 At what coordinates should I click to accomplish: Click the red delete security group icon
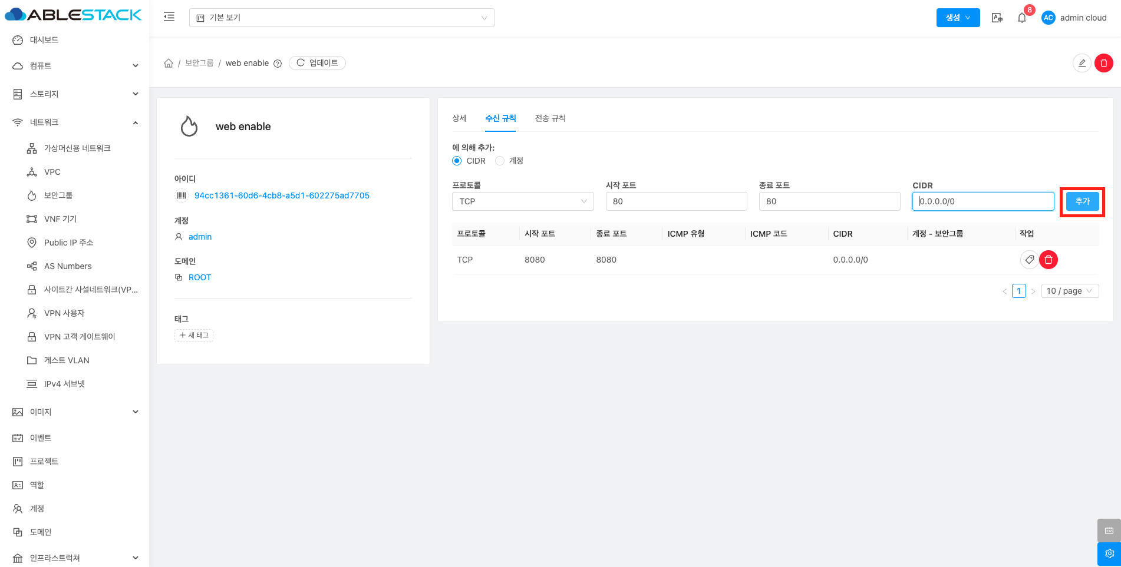[1103, 63]
